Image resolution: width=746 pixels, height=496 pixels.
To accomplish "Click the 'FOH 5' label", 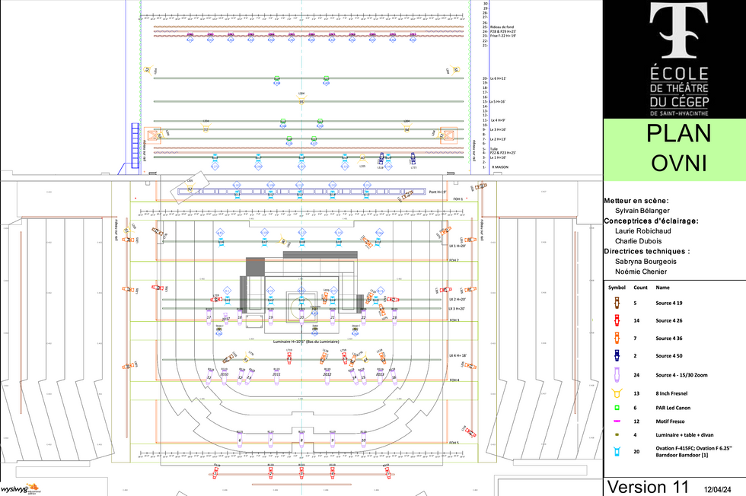I will coord(454,443).
